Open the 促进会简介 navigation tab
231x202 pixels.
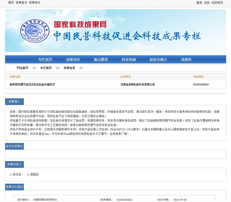click(x=158, y=60)
